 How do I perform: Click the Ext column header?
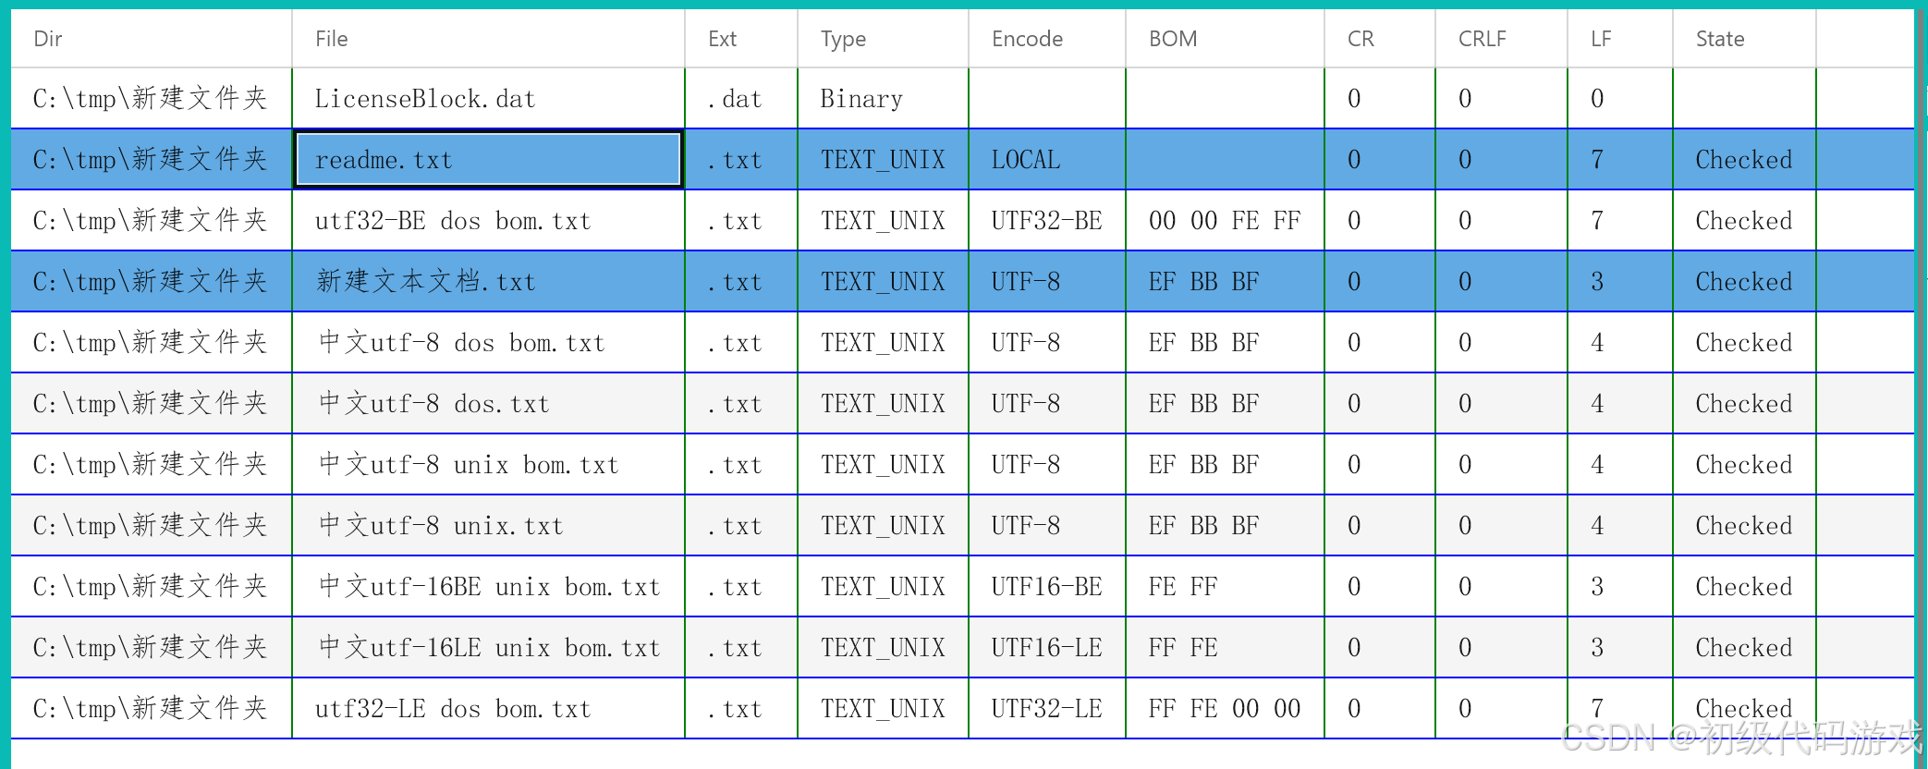[x=721, y=39]
